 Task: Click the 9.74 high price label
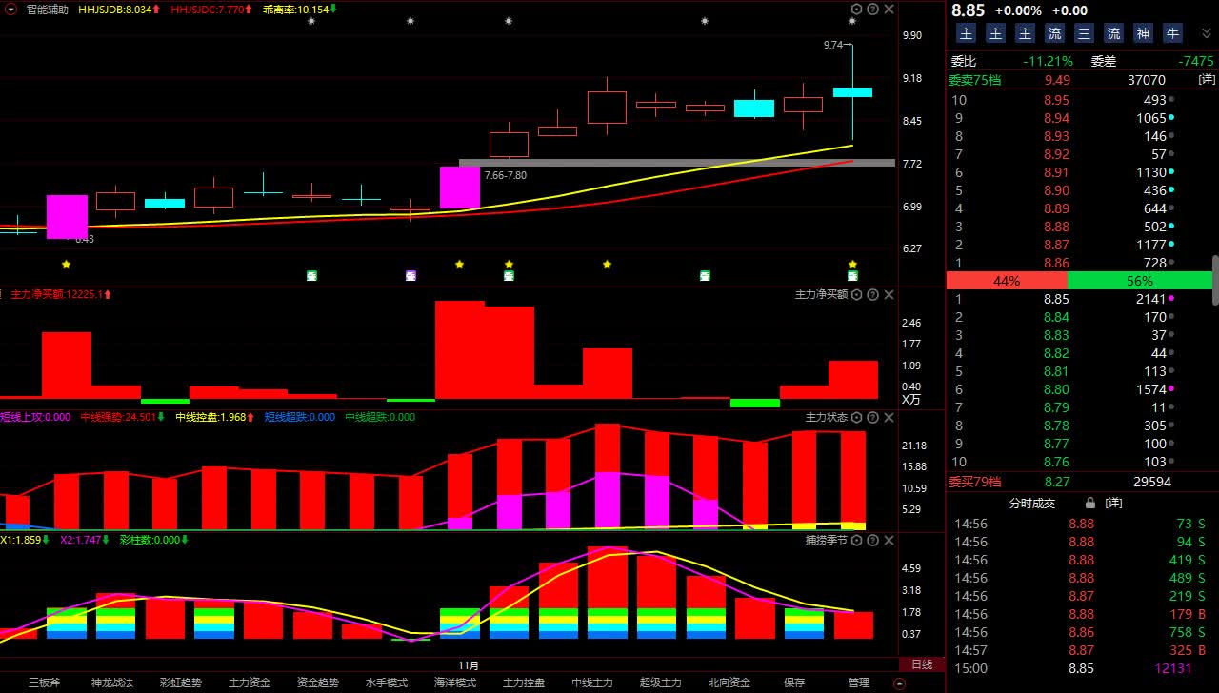pos(833,45)
